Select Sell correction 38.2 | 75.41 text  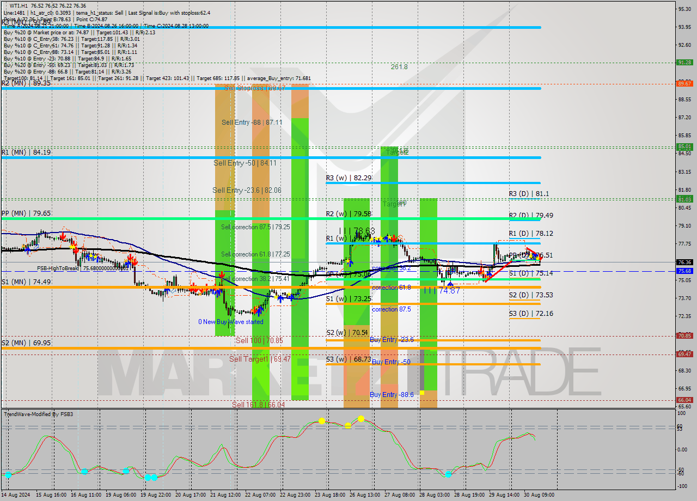[x=255, y=279]
